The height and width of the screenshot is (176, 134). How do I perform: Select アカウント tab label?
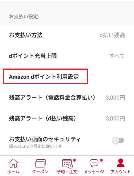click(x=120, y=171)
